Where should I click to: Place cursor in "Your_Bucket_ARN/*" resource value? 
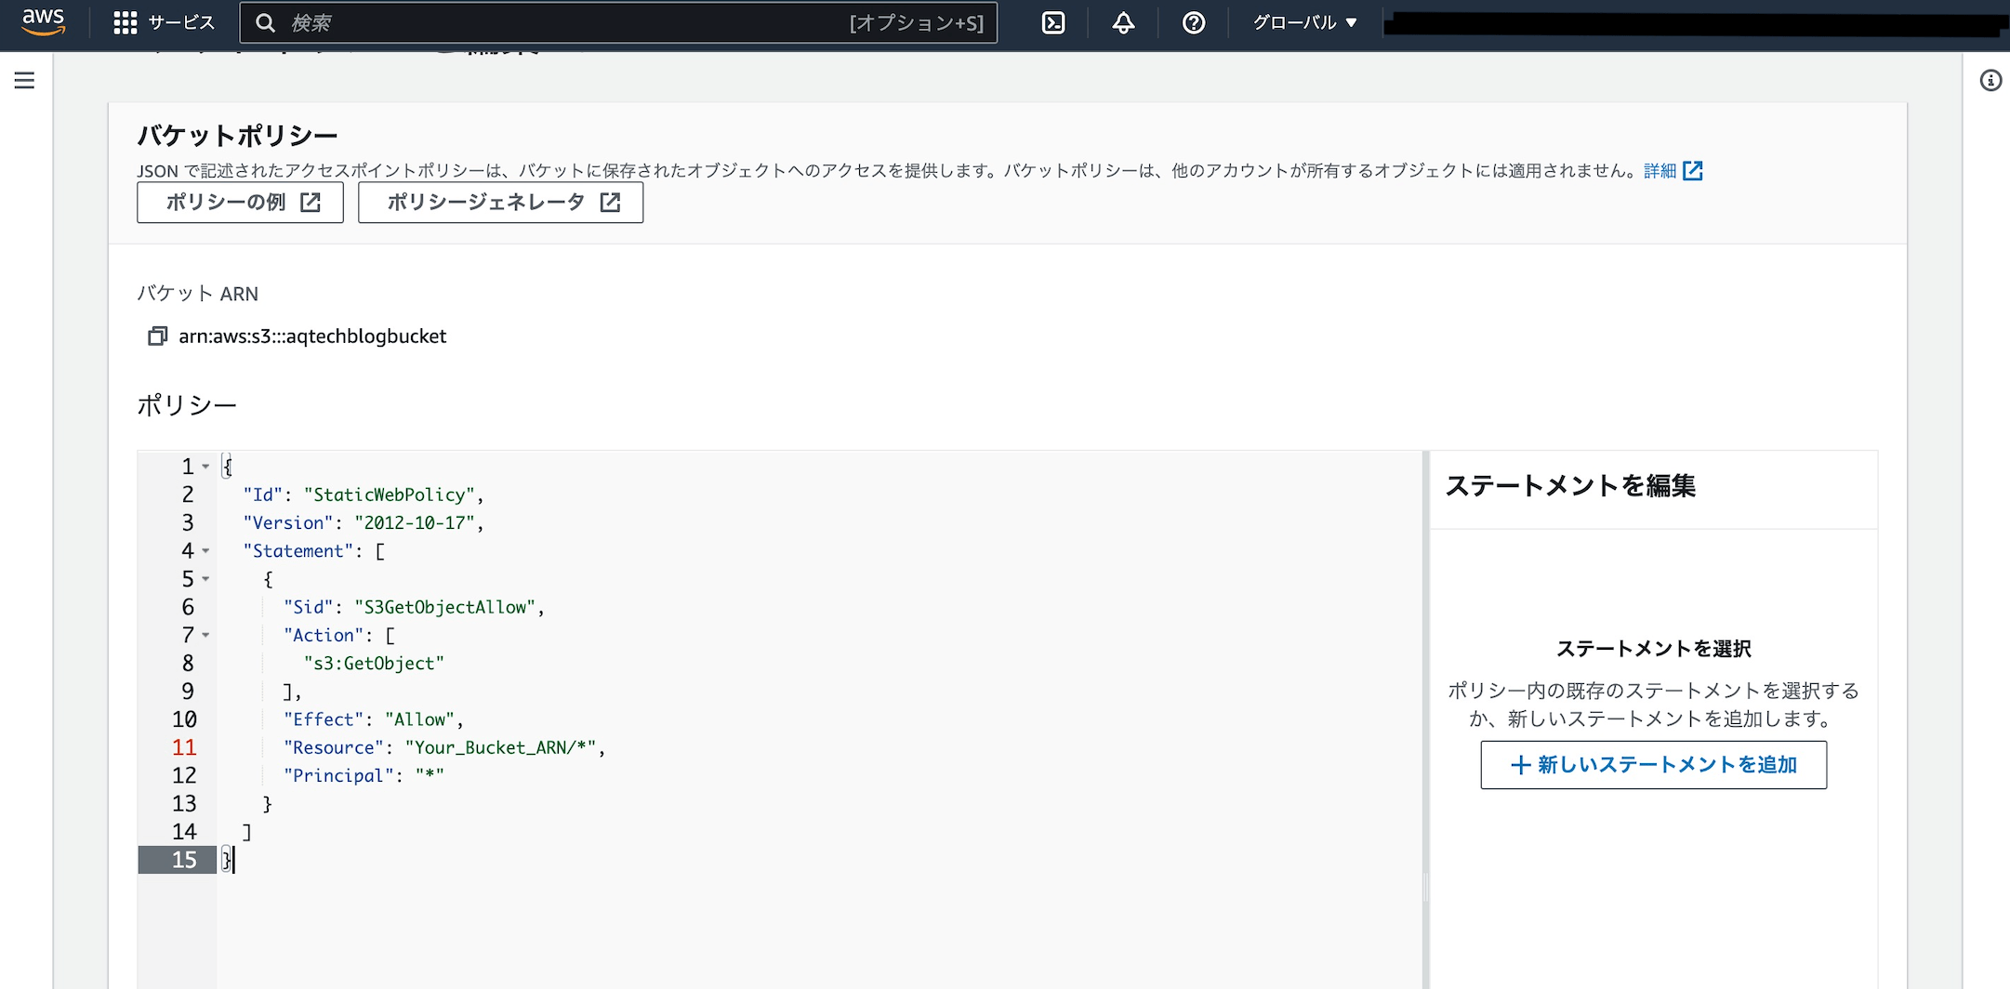[500, 747]
